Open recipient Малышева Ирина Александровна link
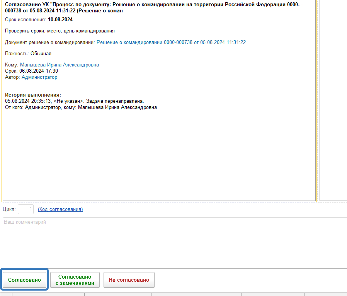 (x=59, y=65)
